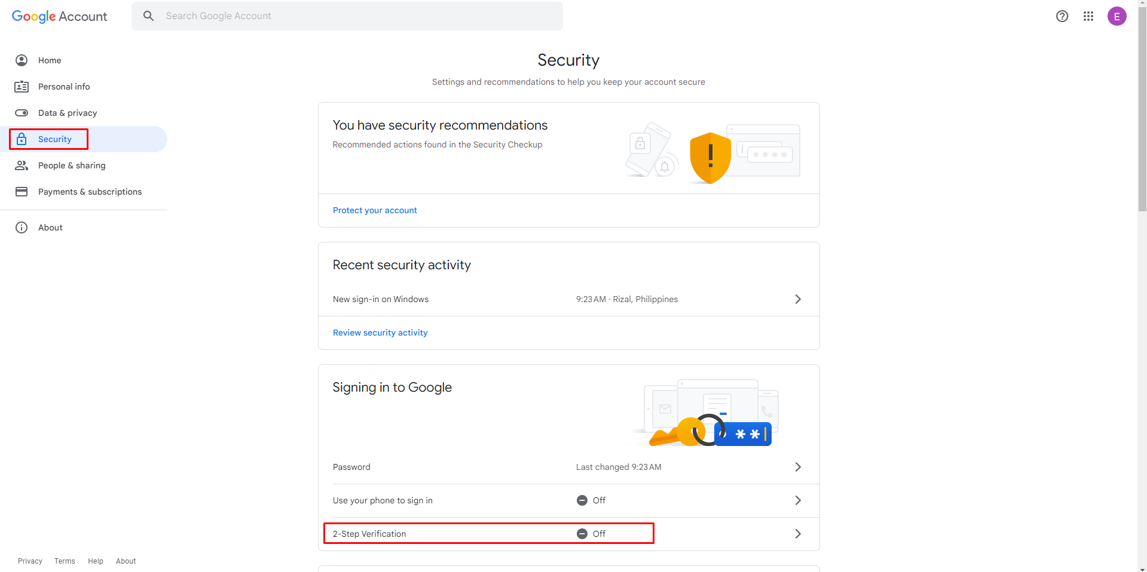The width and height of the screenshot is (1147, 572).
Task: Click the Protect your account link
Action: pyautogui.click(x=375, y=210)
